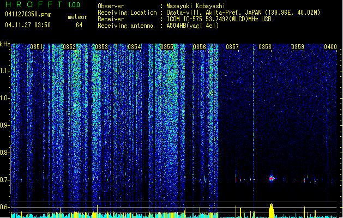Click the date stamp 04.11.27 03:50
343x218 pixels.
click(x=28, y=25)
